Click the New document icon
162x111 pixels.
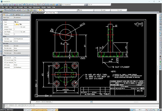point(2,5)
